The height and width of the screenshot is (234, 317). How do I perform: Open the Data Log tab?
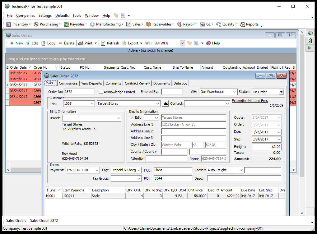[180, 83]
